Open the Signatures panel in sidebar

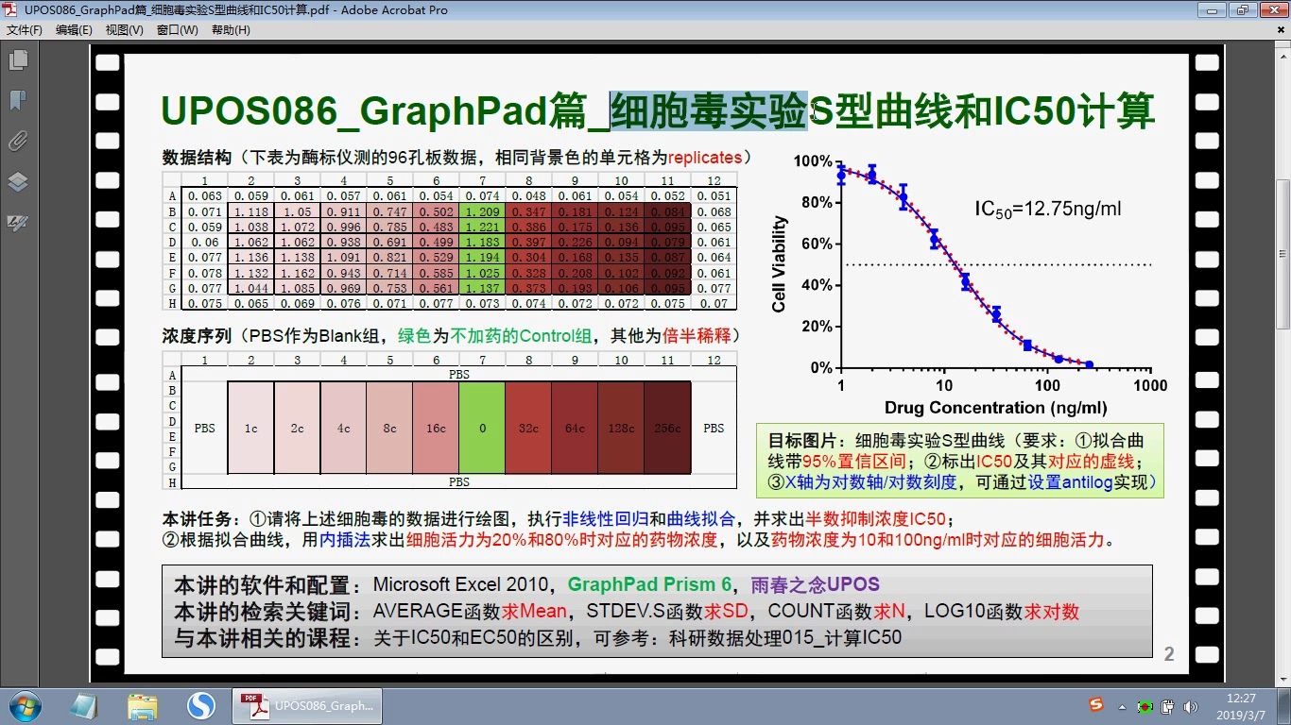18,223
